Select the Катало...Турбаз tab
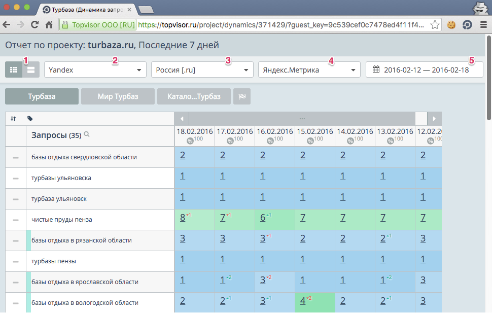Viewport: 492px width, 313px height. (194, 96)
